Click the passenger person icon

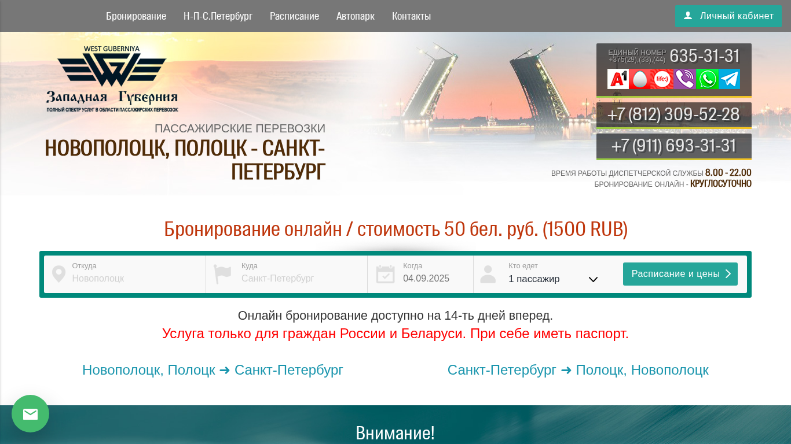pos(488,274)
